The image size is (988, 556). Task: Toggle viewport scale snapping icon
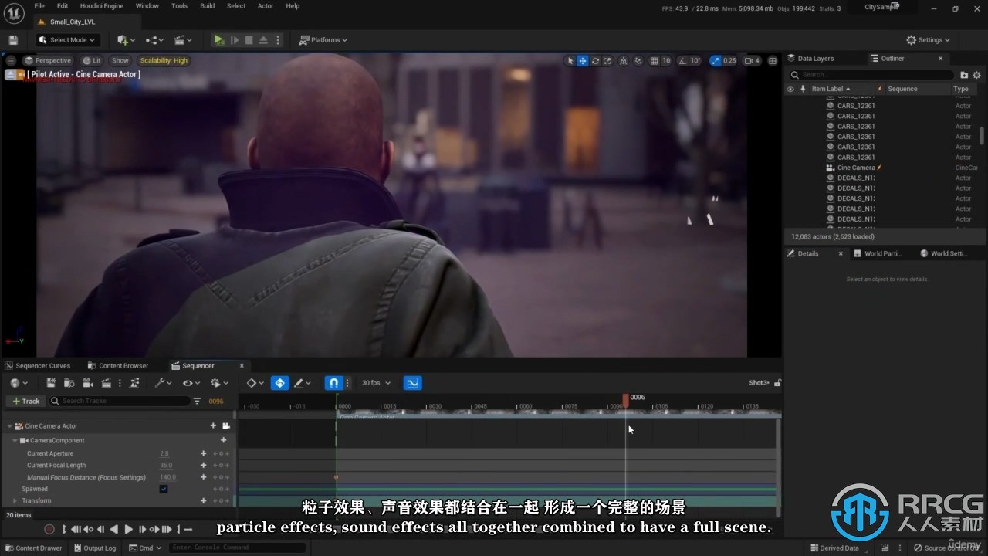[716, 61]
